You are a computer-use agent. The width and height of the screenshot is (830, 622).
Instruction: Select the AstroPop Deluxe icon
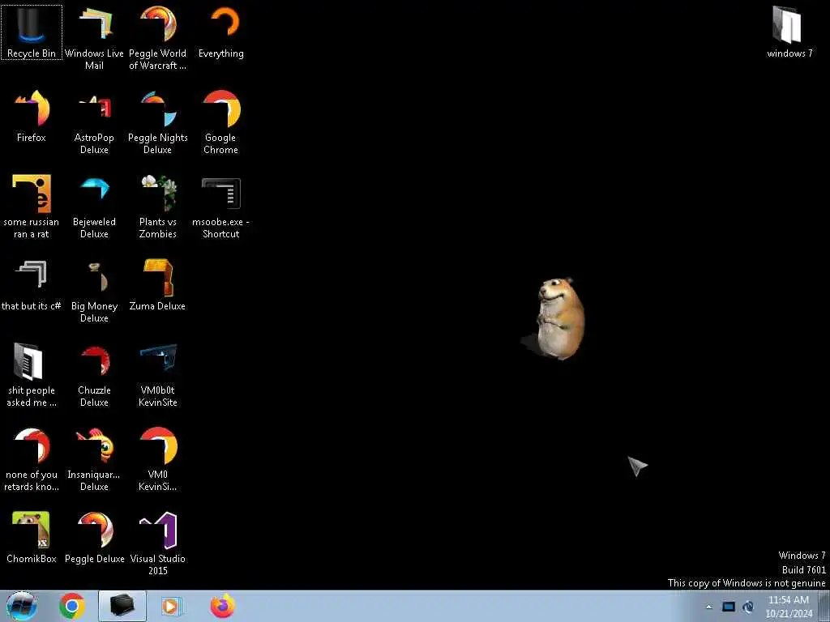tap(94, 121)
